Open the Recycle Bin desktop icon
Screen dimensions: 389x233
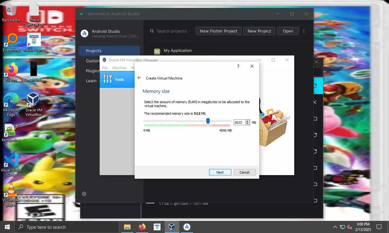11,13
